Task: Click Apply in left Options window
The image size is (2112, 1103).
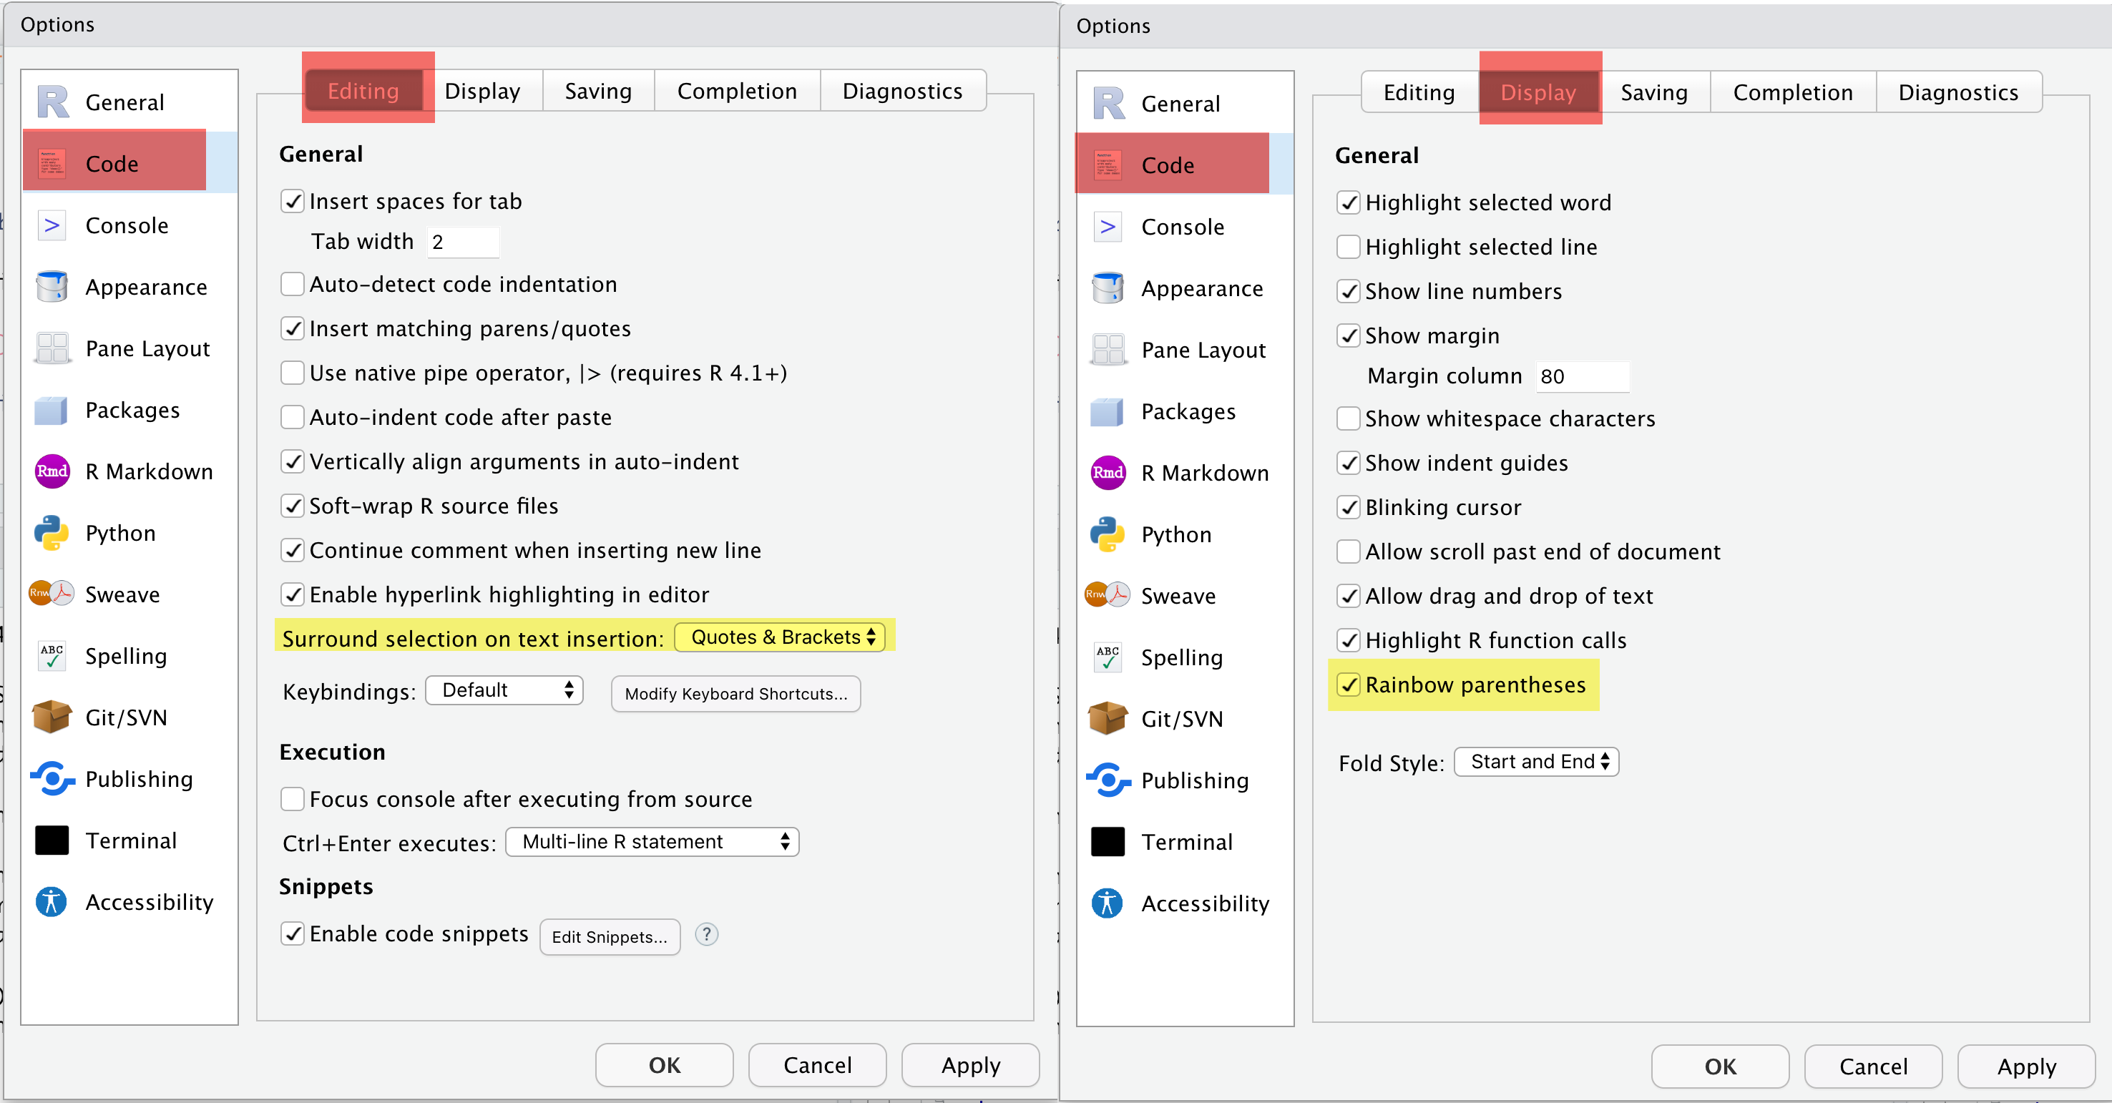Action: (971, 1065)
